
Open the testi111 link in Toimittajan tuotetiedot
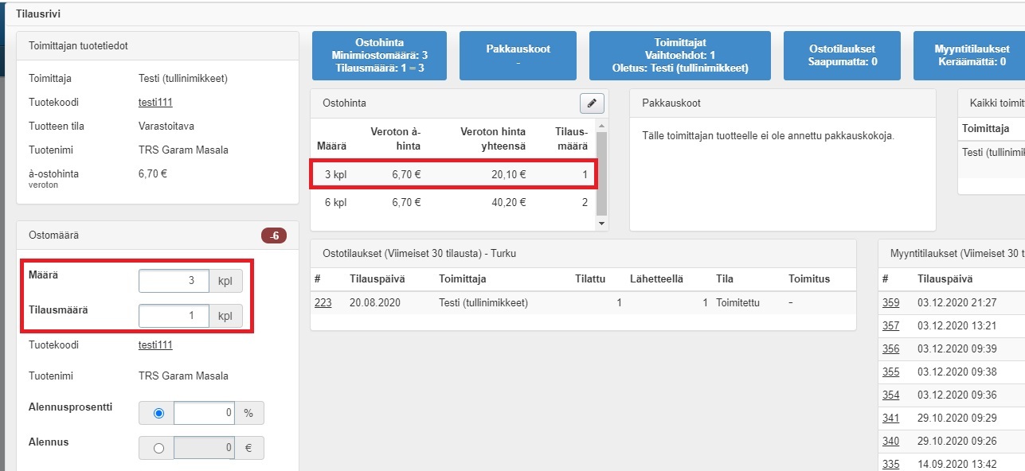[x=155, y=103]
